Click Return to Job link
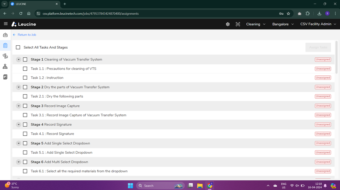The image size is (340, 190). (24, 35)
